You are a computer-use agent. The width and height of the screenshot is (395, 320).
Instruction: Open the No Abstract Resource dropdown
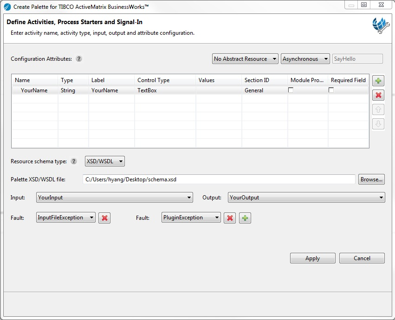pyautogui.click(x=245, y=58)
